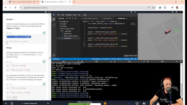187x105 pixels.
Task: Collapse all folders in the Explorer
Action: [x=75, y=18]
